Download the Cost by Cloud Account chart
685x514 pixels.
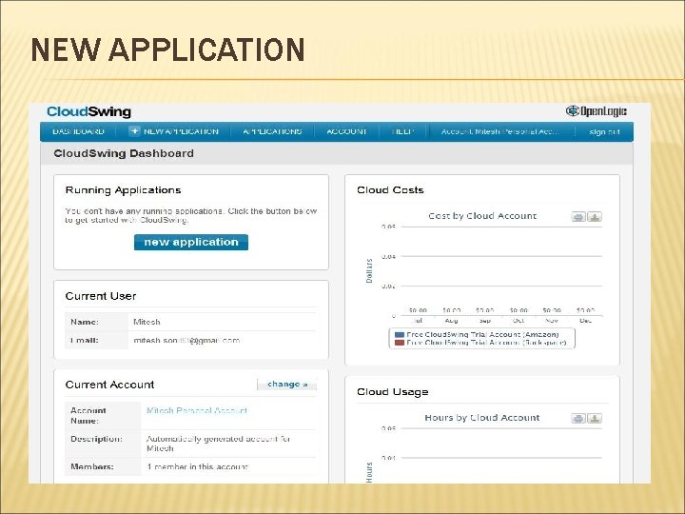tap(594, 216)
